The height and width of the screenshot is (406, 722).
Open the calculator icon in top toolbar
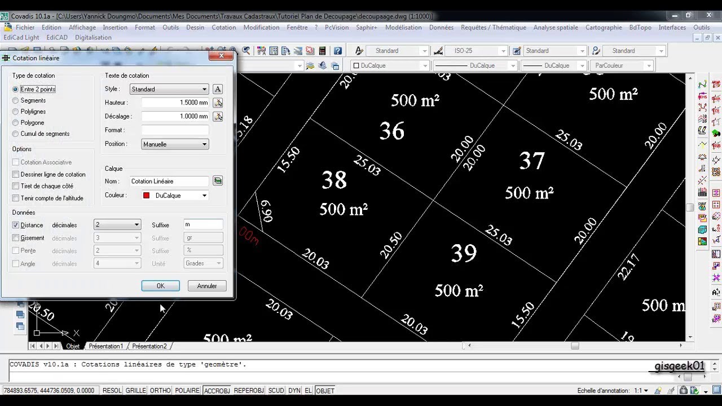pos(323,51)
